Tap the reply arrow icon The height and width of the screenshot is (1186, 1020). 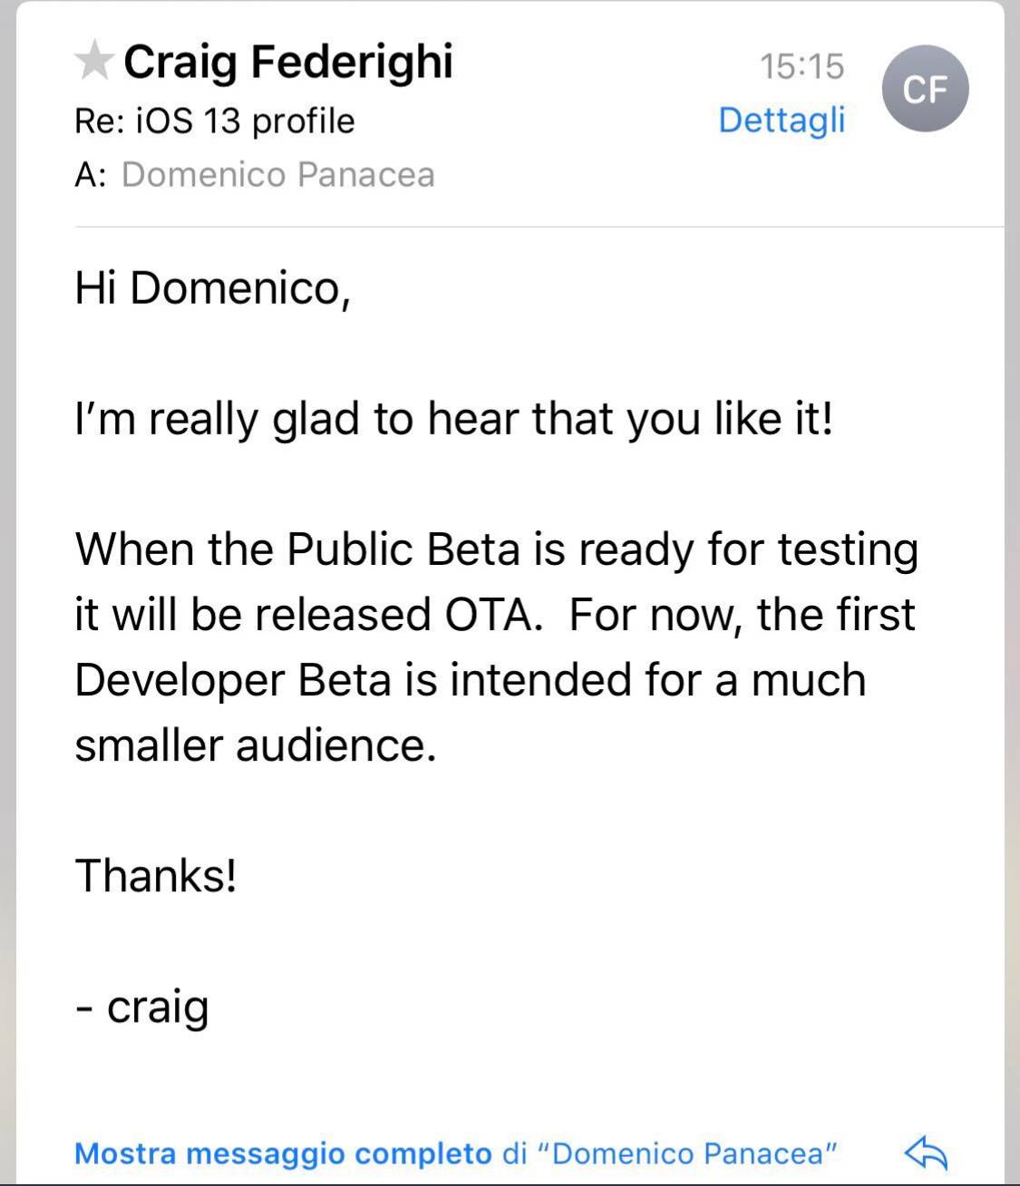coord(926,1152)
